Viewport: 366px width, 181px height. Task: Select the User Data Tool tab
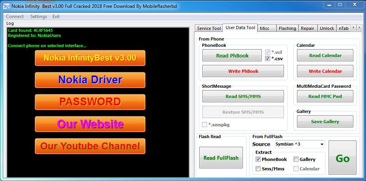[240, 28]
